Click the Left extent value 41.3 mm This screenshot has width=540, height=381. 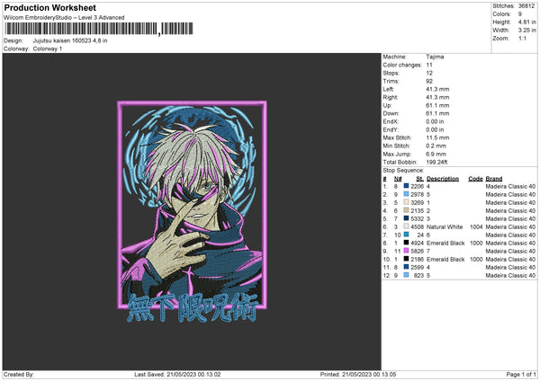pos(437,89)
